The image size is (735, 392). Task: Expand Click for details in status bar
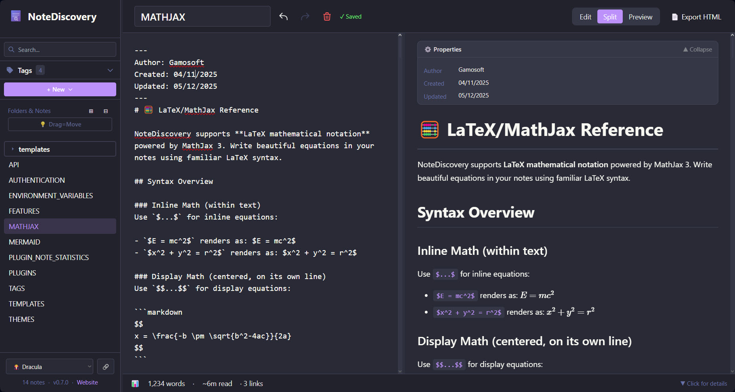click(x=704, y=383)
